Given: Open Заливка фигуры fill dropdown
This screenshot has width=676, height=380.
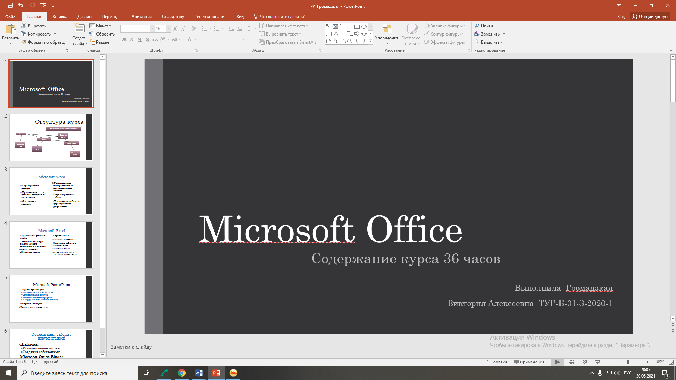Looking at the screenshot, I should (x=445, y=26).
